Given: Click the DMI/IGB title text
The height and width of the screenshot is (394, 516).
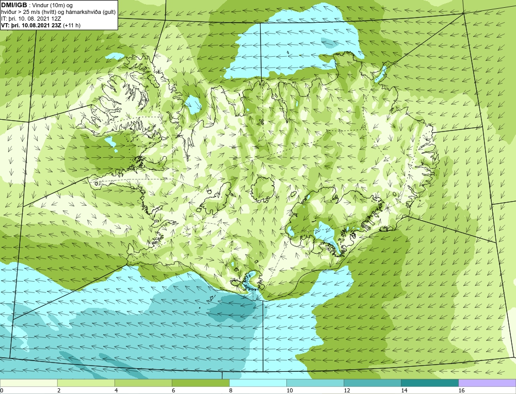Looking at the screenshot, I should point(14,5).
